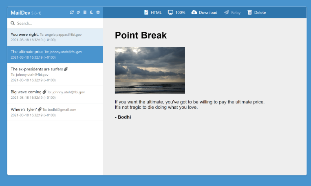Click the paperclip on ex-presidents email
The image size is (311, 186).
point(66,69)
